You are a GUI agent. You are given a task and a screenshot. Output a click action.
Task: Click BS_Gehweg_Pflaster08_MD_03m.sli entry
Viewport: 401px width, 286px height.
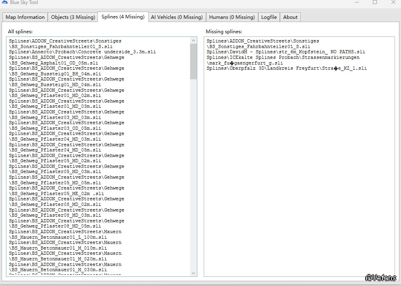point(55,215)
